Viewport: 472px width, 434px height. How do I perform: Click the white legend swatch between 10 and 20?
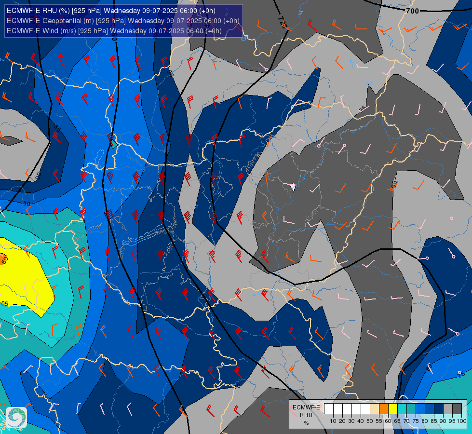338,409
